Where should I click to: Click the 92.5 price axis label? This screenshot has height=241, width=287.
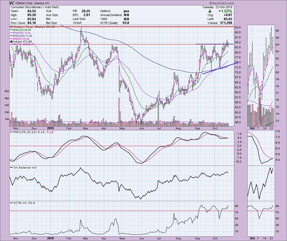[x=238, y=27]
